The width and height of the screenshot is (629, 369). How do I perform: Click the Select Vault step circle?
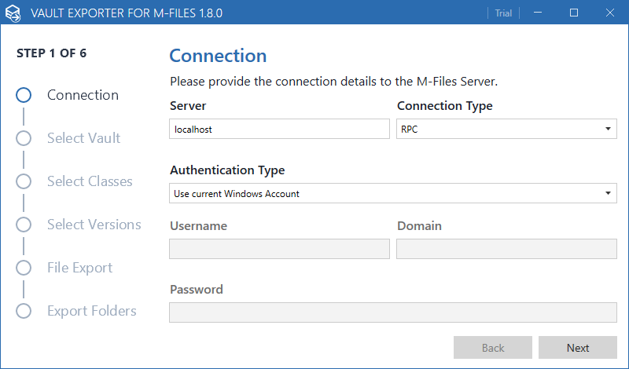click(x=24, y=138)
